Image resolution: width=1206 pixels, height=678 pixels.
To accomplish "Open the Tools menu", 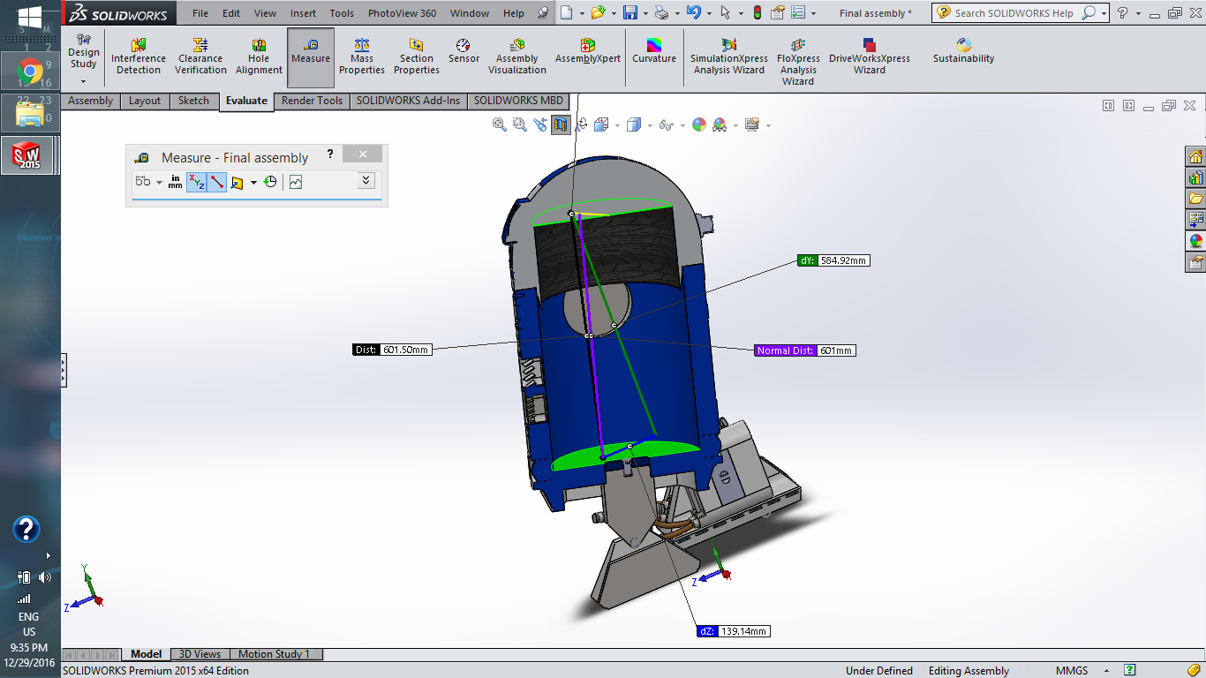I will pos(342,13).
